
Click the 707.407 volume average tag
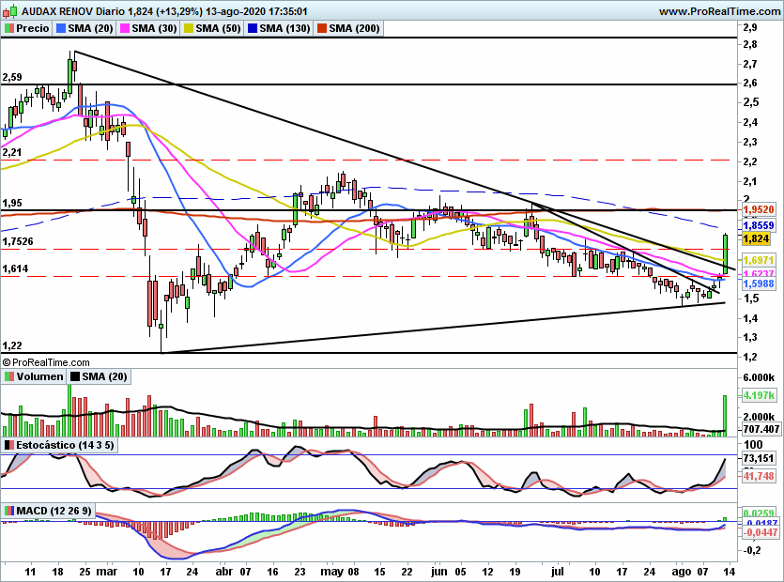tap(761, 429)
